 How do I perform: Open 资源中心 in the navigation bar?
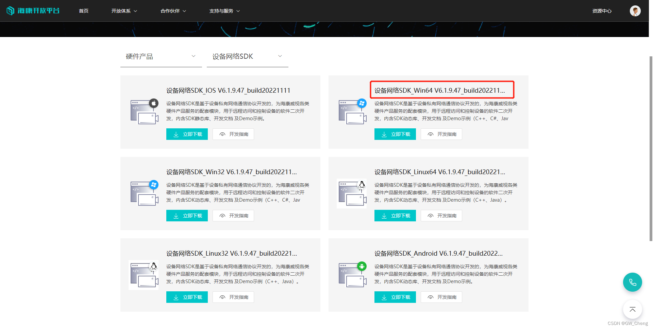pyautogui.click(x=602, y=11)
